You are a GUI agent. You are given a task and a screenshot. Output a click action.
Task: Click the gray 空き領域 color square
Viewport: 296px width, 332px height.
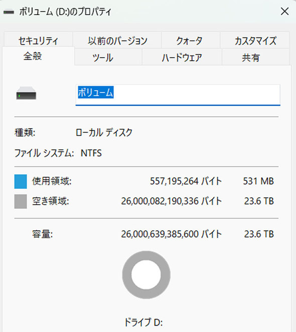coord(21,201)
